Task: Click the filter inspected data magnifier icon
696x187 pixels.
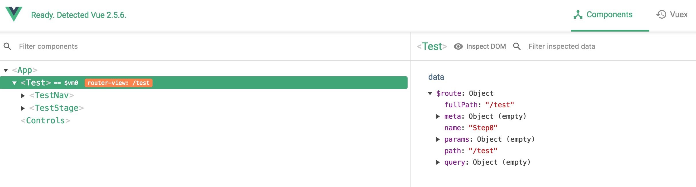Action: 517,46
